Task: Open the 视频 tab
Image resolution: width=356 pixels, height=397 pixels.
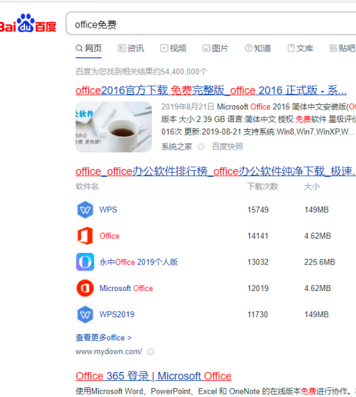Action: point(174,48)
